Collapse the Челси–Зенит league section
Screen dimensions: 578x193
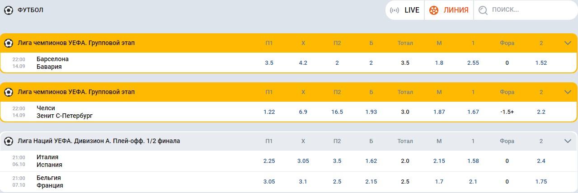[568, 92]
